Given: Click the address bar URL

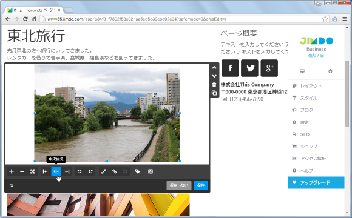Looking at the screenshot, I should click(x=137, y=19).
